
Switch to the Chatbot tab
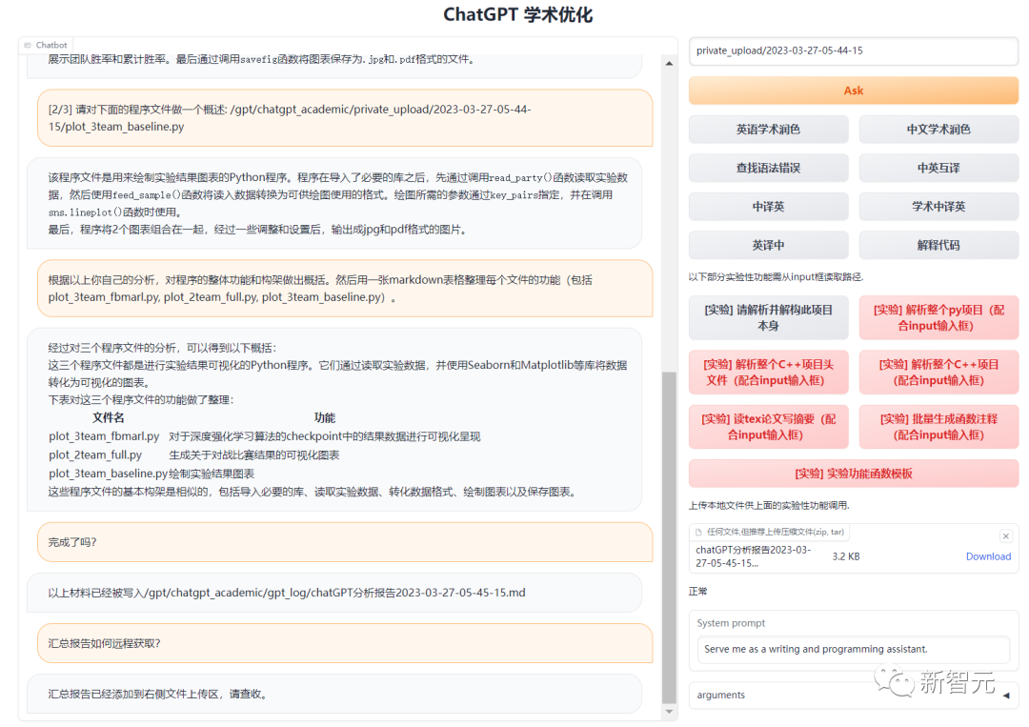point(45,44)
